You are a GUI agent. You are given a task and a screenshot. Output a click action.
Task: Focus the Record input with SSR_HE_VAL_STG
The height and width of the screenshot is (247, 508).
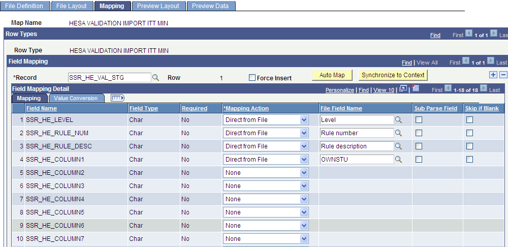click(x=110, y=77)
